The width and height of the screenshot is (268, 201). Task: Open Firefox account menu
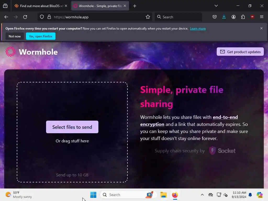tap(233, 17)
